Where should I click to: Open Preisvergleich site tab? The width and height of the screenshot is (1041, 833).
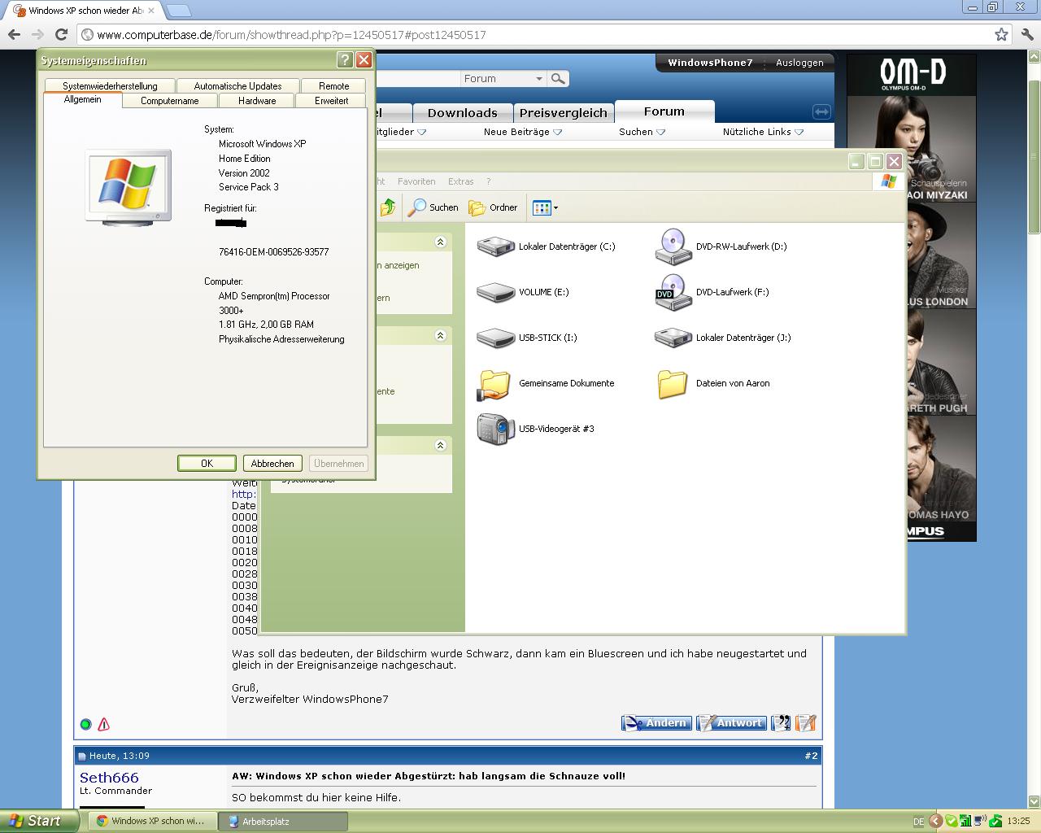click(563, 113)
